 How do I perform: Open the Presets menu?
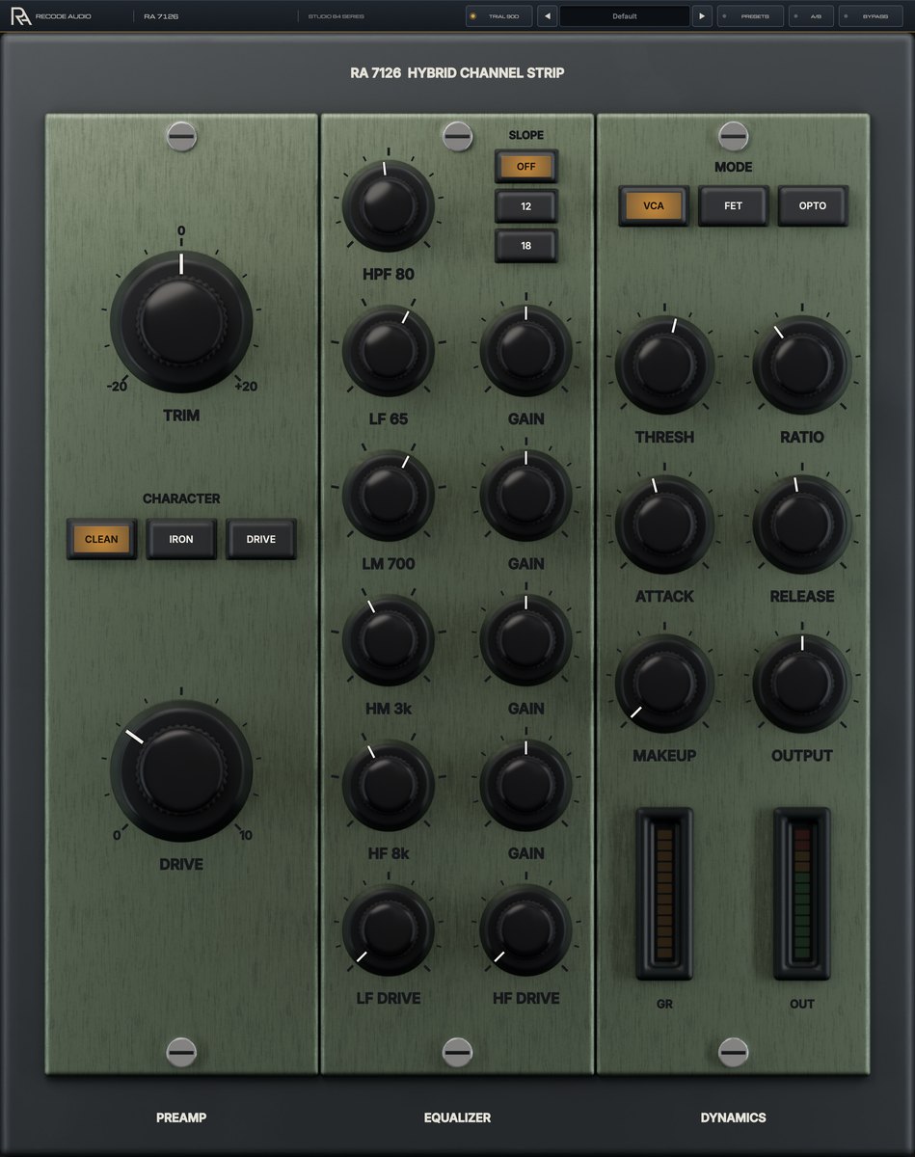coord(750,16)
